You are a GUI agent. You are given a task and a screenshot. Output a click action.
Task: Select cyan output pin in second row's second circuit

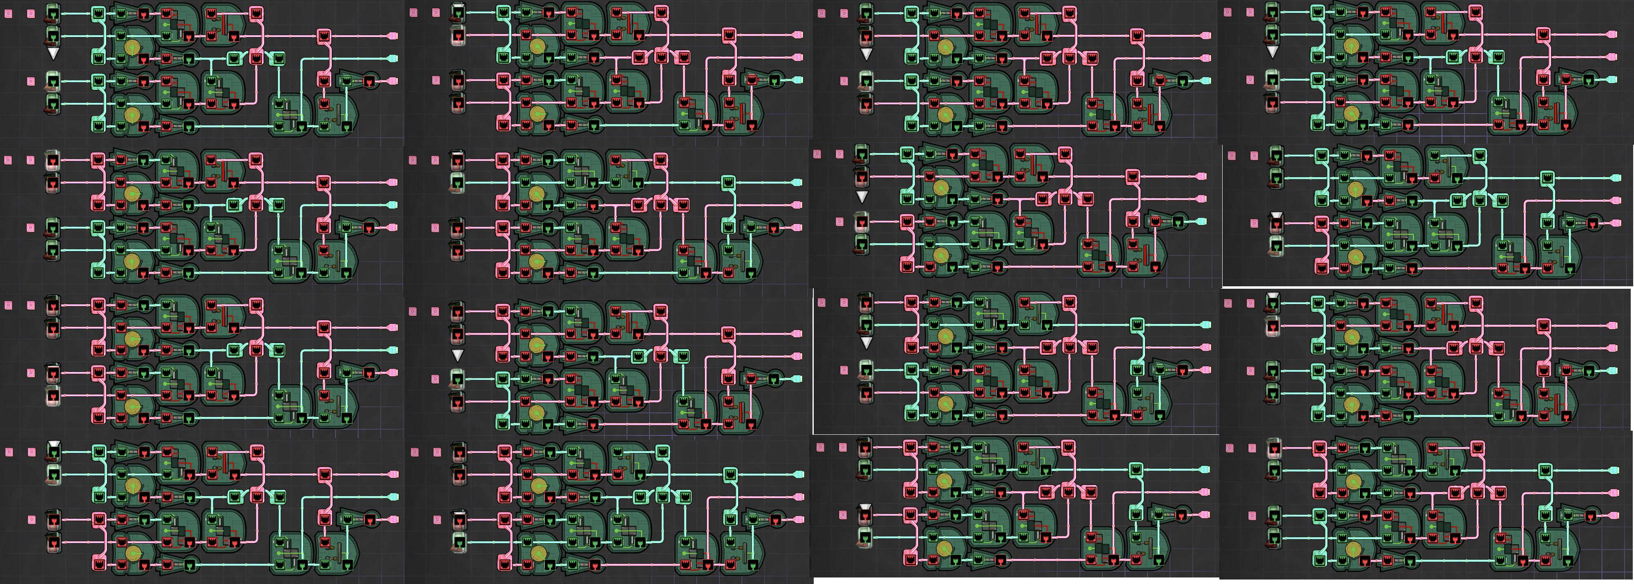pos(799,183)
